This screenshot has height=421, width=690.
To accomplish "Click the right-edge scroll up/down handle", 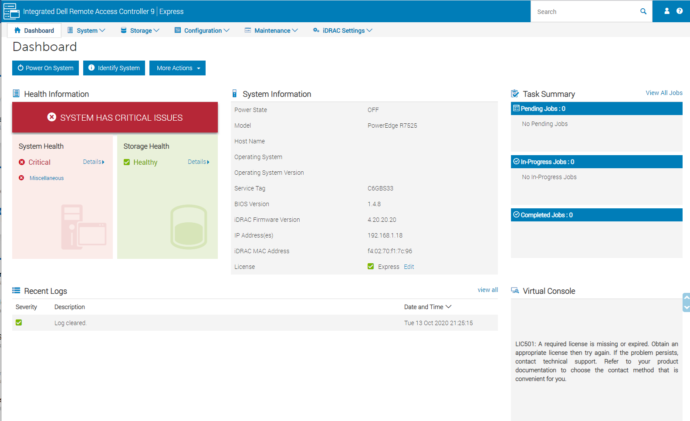I will coord(686,302).
